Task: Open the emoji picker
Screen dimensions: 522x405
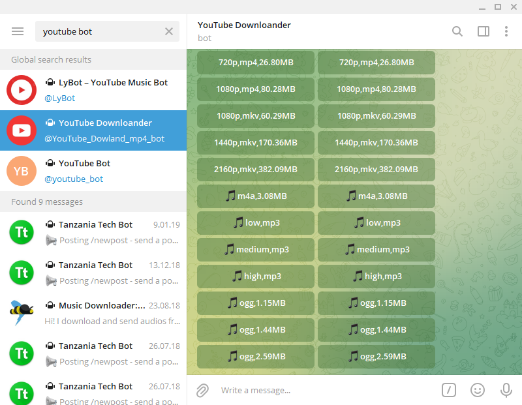Action: pyautogui.click(x=478, y=390)
